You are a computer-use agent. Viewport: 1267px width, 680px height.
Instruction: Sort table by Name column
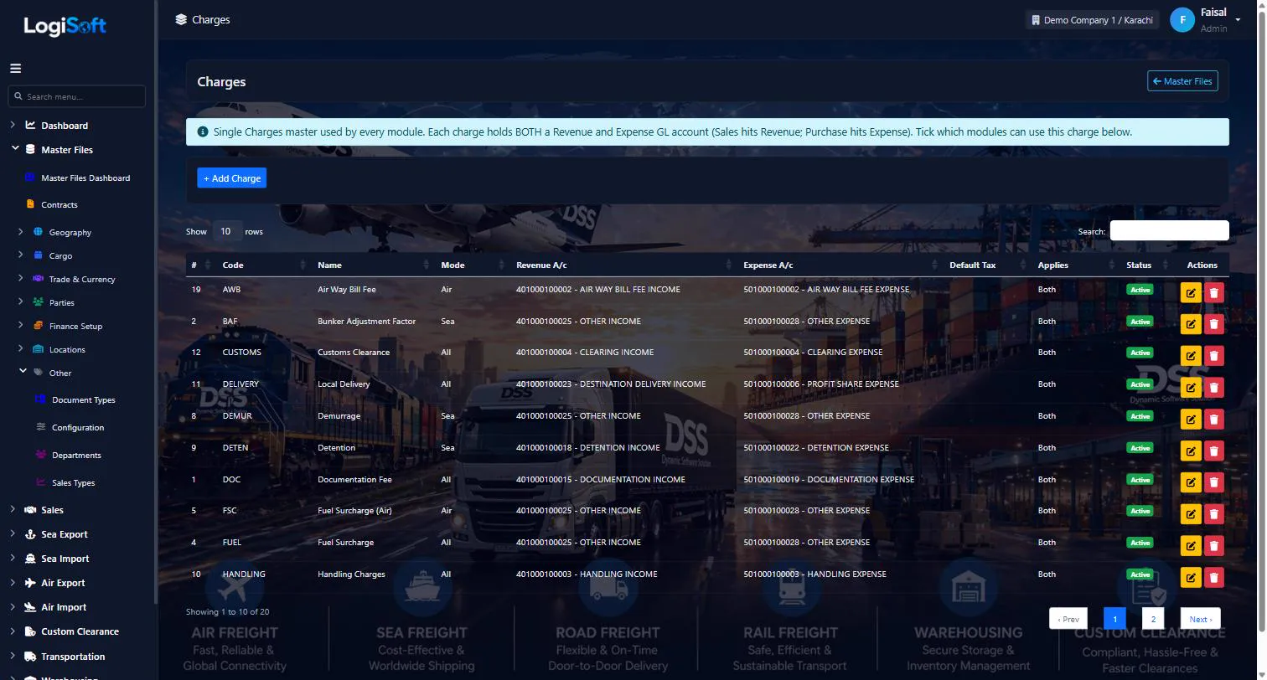(x=374, y=265)
